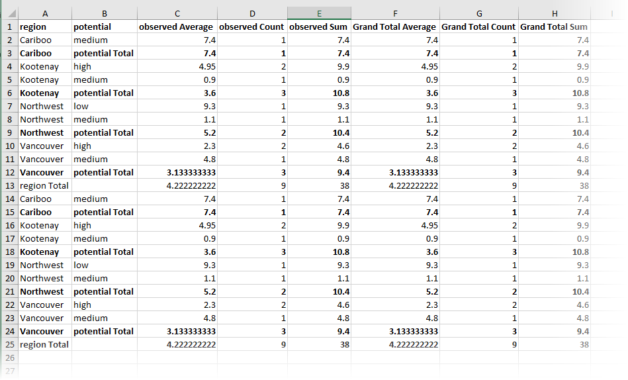Click observed Sum value 38 in row 13
Screen dimensions: 628x380
[319, 186]
